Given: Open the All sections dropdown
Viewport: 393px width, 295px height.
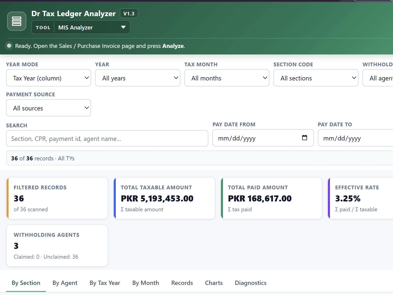Looking at the screenshot, I should (x=316, y=78).
